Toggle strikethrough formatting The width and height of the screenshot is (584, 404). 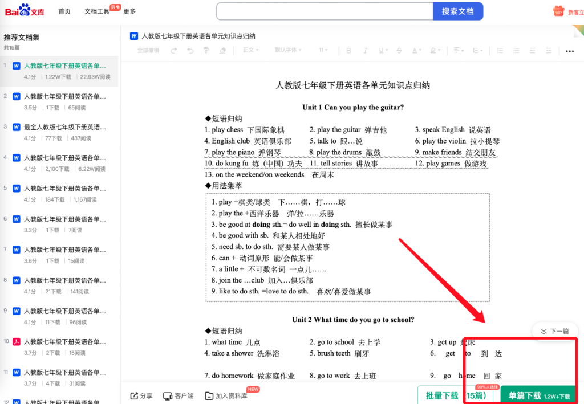(x=399, y=50)
